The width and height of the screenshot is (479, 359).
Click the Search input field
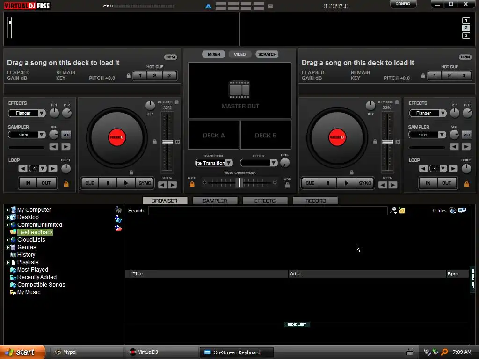pyautogui.click(x=268, y=211)
